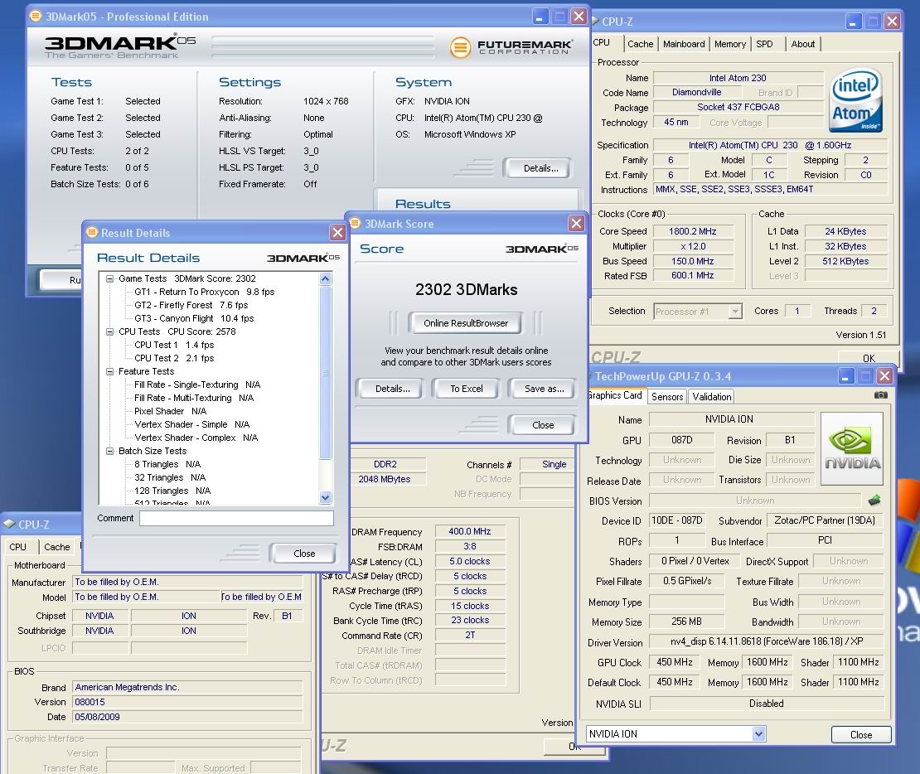Click DRAM Frequency value 400.0 MHz

469,531
